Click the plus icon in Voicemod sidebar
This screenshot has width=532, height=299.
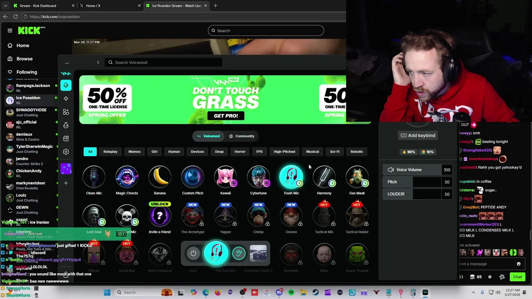66,183
